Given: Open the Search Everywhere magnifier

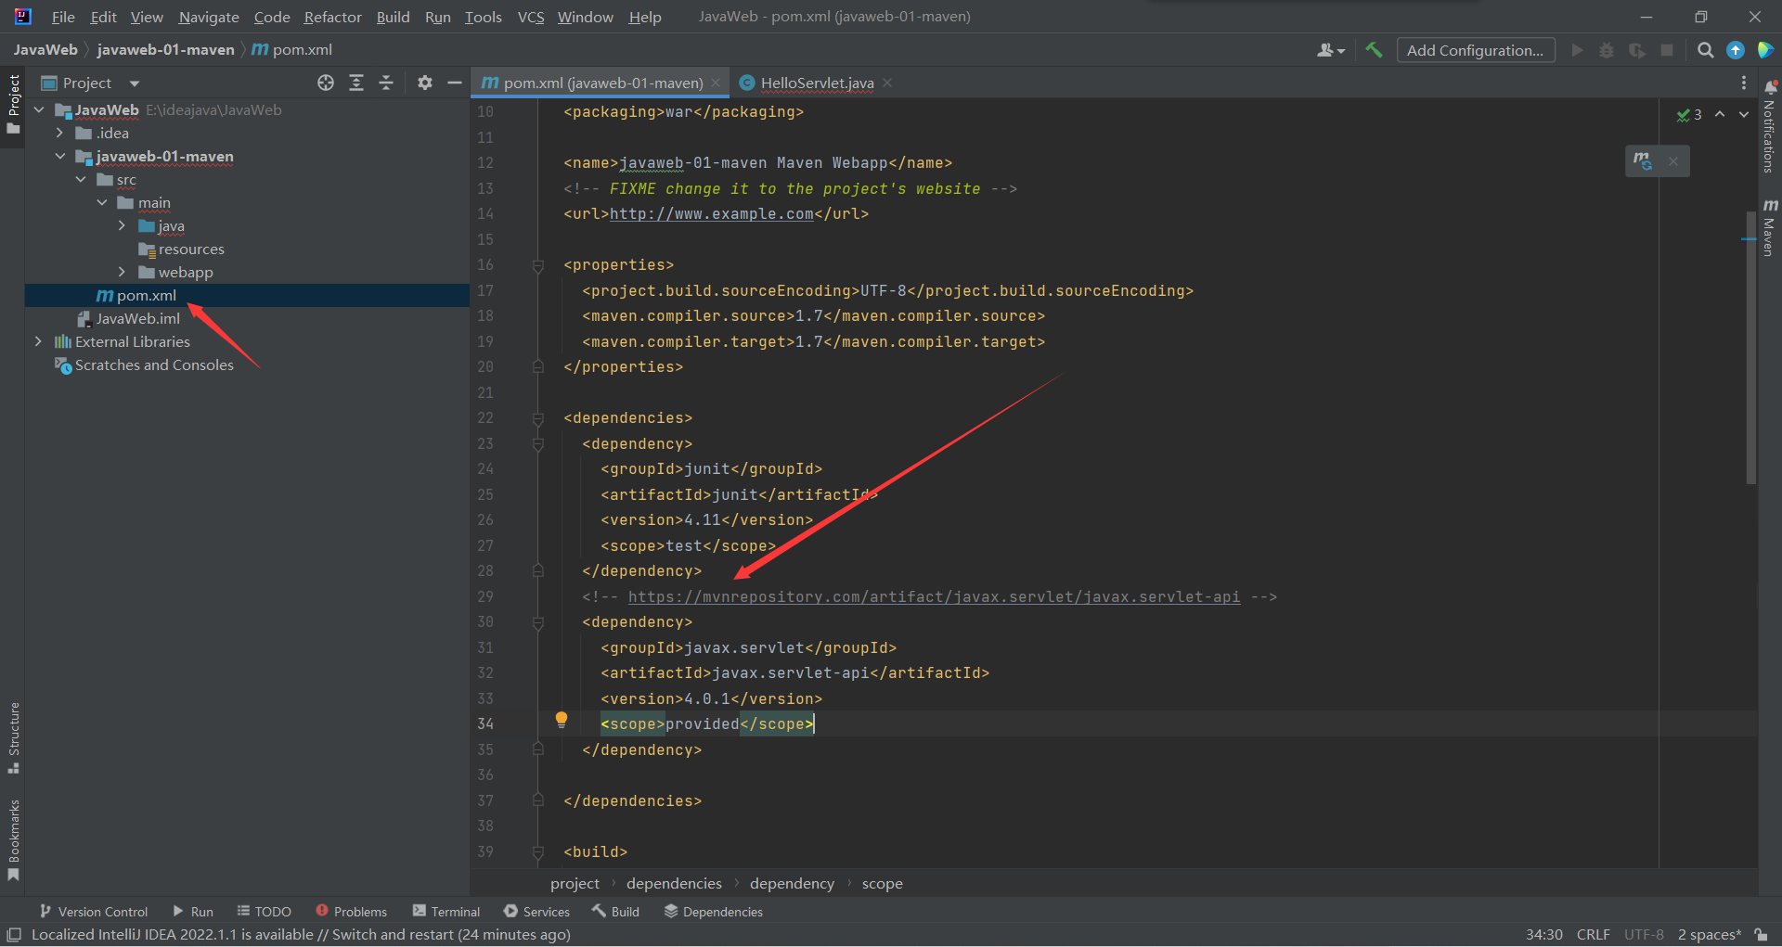Looking at the screenshot, I should point(1705,50).
